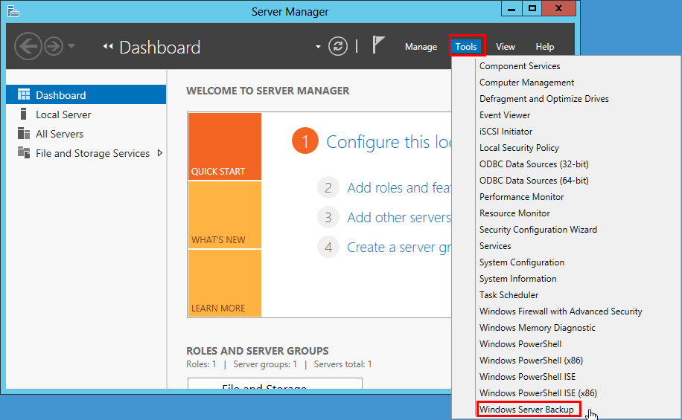Viewport: 682px width, 420px height.
Task: Launch Windows PowerShell entry
Action: tap(520, 344)
